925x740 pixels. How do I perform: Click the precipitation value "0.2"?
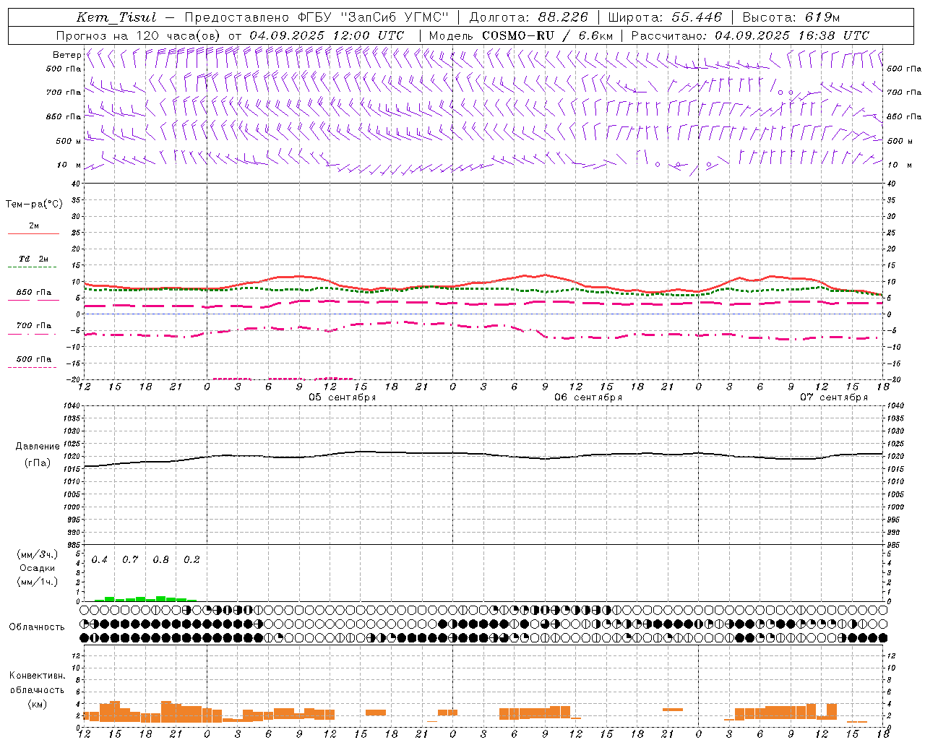click(192, 560)
